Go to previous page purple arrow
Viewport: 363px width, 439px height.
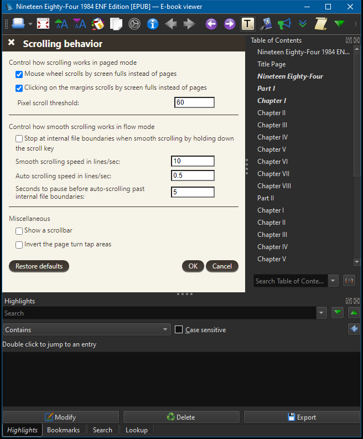211,23
